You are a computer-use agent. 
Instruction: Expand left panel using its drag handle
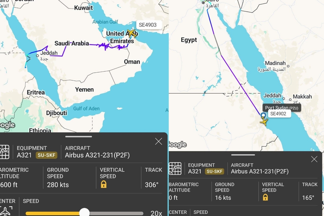[79, 137]
